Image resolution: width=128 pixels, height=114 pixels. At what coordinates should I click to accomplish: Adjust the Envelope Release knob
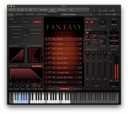(x=41, y=86)
